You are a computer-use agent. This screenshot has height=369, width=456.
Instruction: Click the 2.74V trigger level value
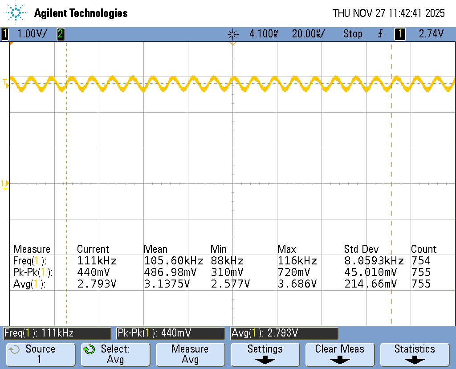pyautogui.click(x=431, y=34)
